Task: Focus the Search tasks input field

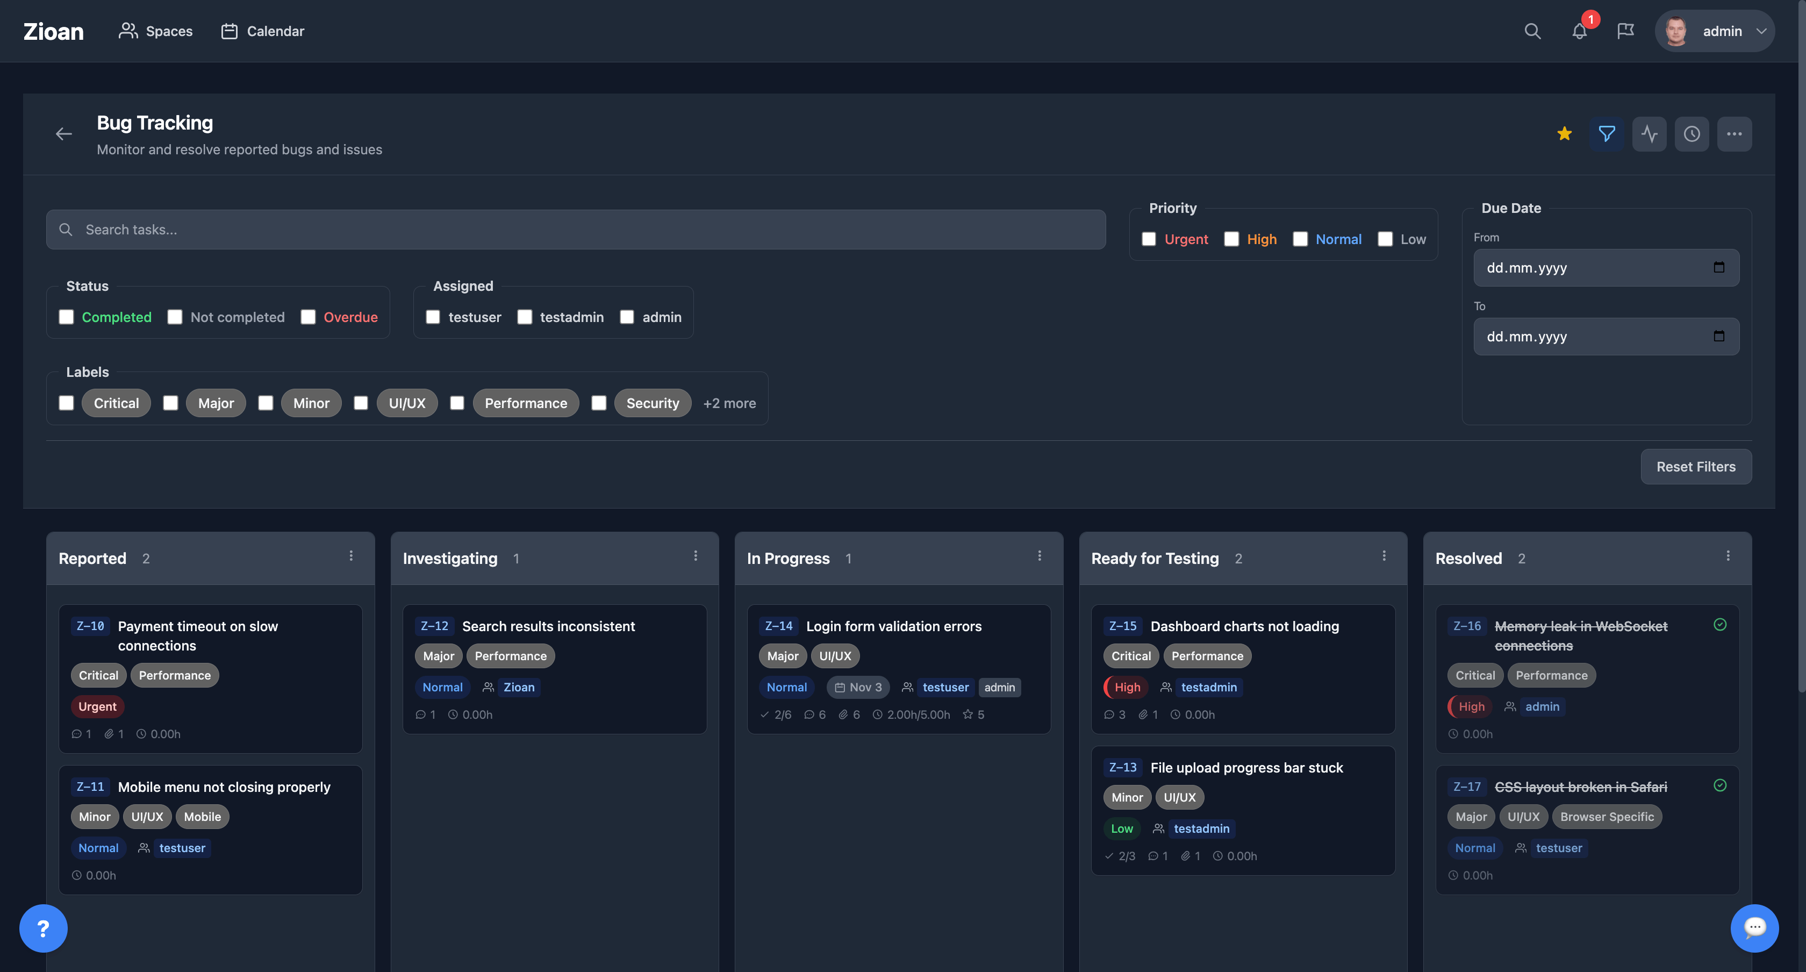Action: (x=575, y=230)
